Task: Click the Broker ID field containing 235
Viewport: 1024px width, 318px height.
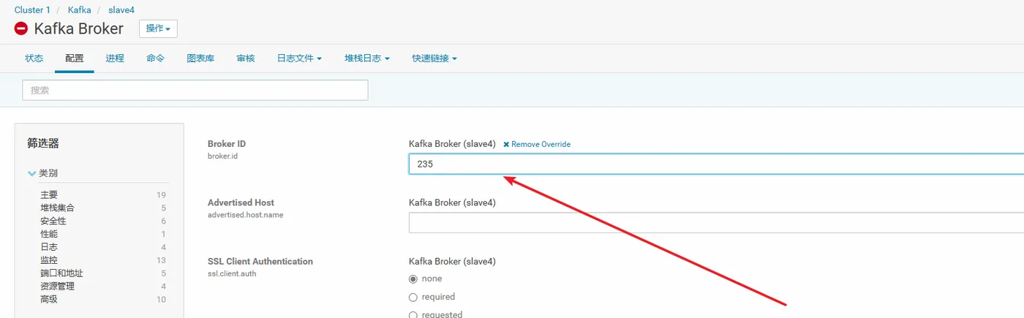Action: coord(716,164)
